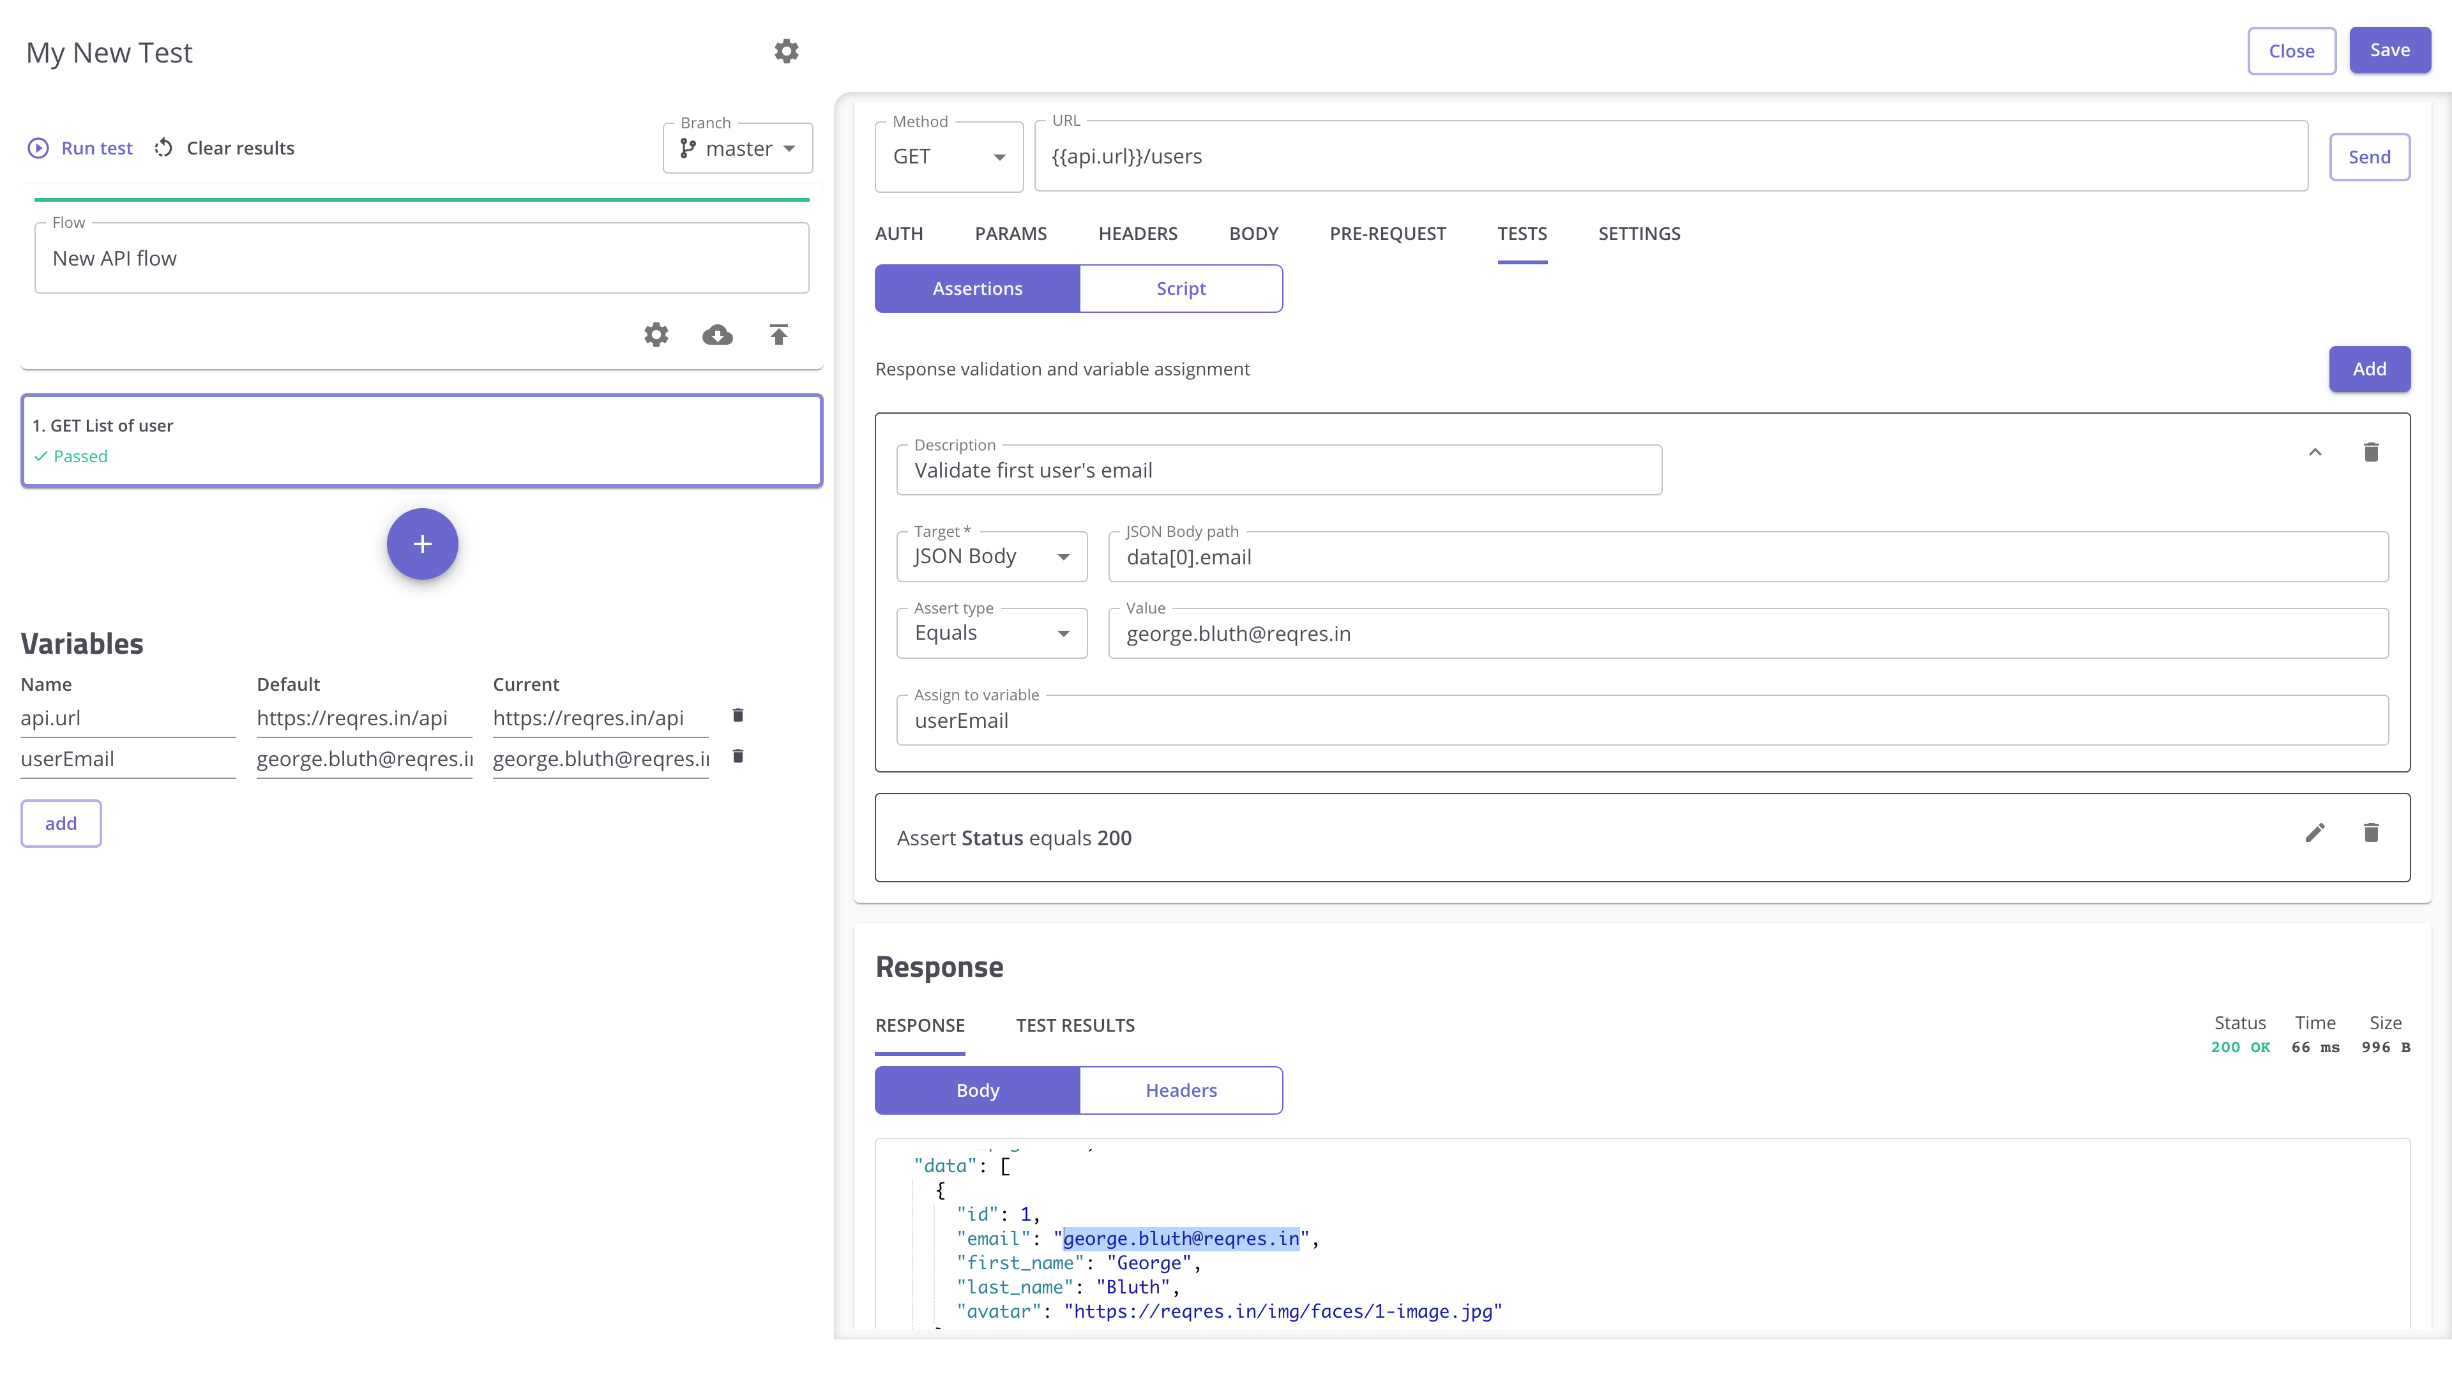The width and height of the screenshot is (2452, 1379).
Task: Open the Method GET dropdown
Action: pos(949,156)
